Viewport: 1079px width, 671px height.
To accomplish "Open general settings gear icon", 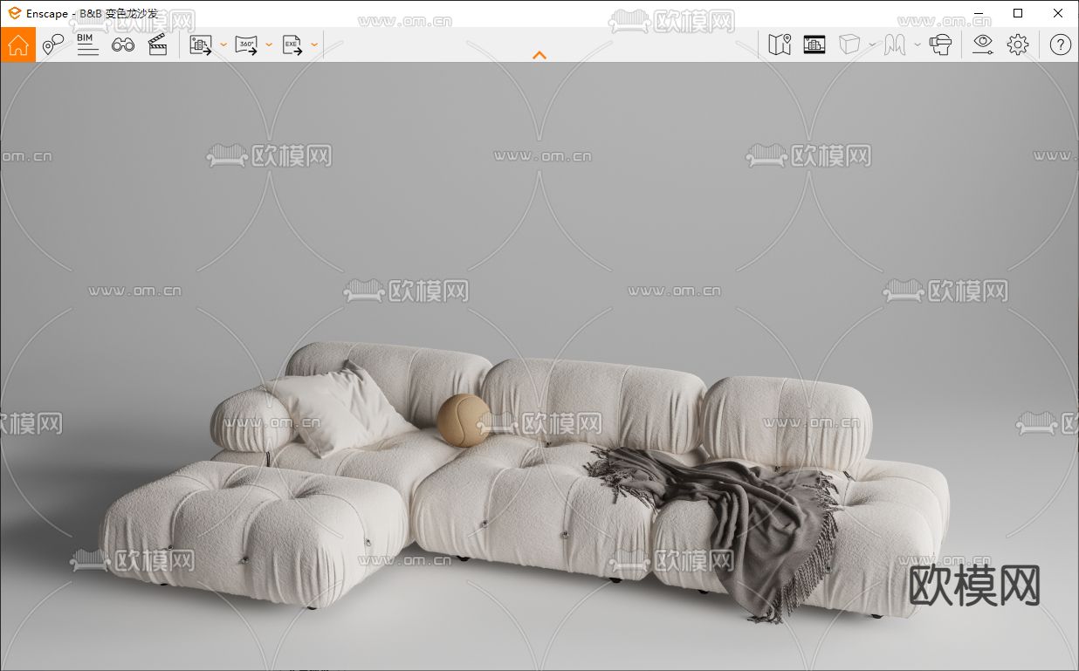I will click(x=1018, y=45).
